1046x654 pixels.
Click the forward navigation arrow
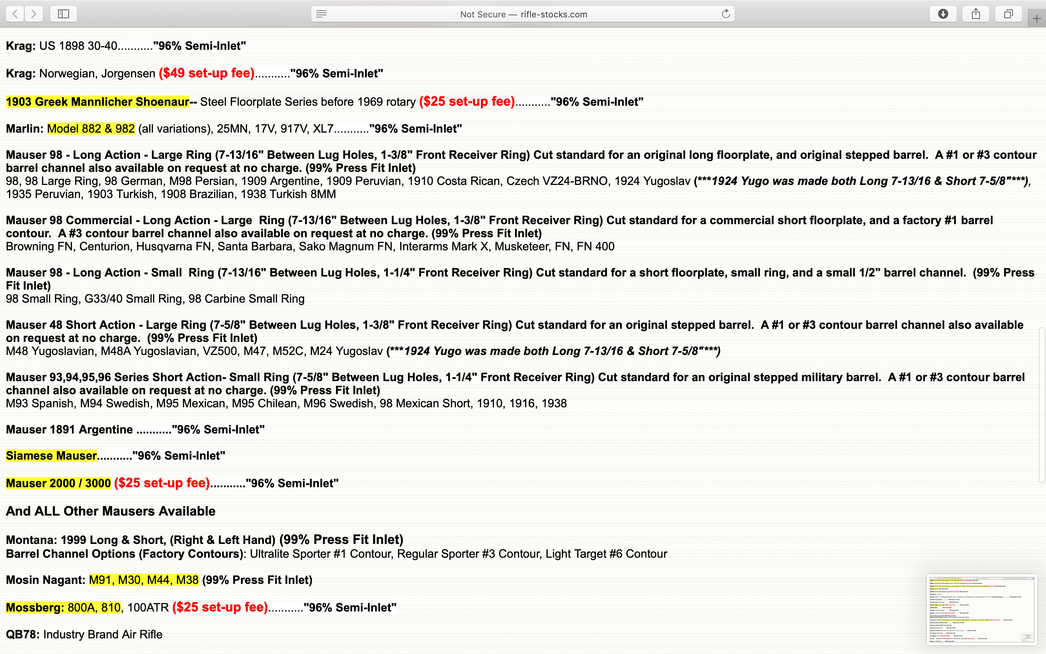pyautogui.click(x=34, y=14)
